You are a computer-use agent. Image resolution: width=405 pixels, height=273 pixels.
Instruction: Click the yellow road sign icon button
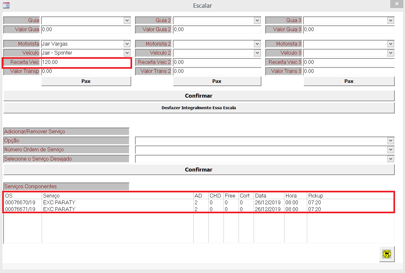pyautogui.click(x=387, y=254)
